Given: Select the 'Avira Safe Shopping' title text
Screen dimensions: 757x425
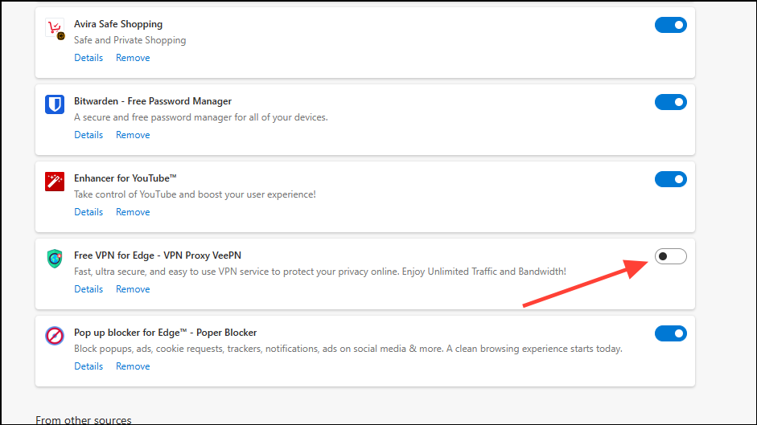Looking at the screenshot, I should point(118,24).
